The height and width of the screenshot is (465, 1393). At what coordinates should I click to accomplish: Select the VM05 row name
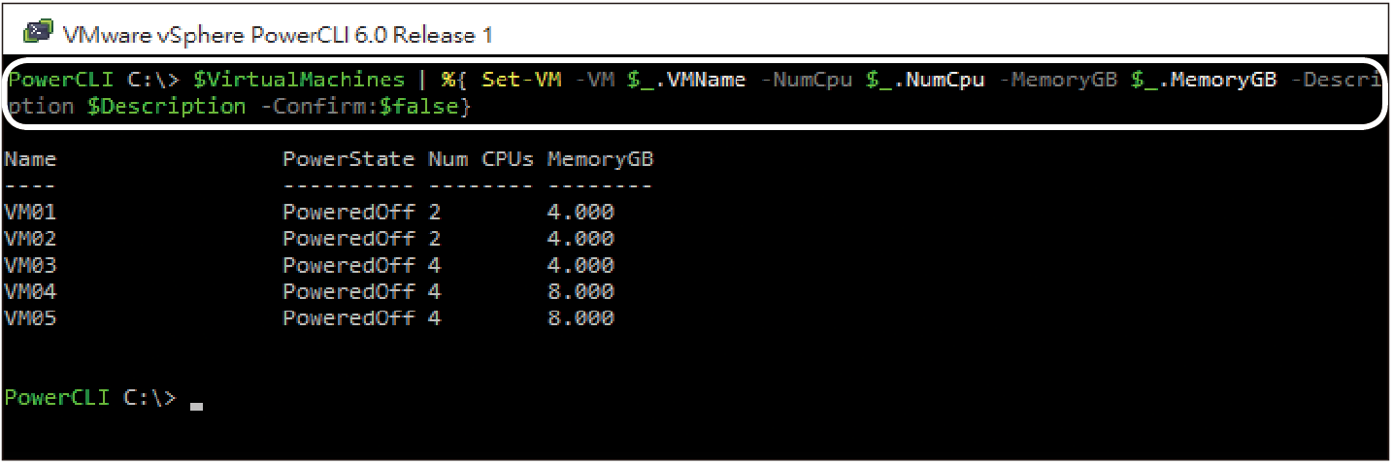(30, 317)
